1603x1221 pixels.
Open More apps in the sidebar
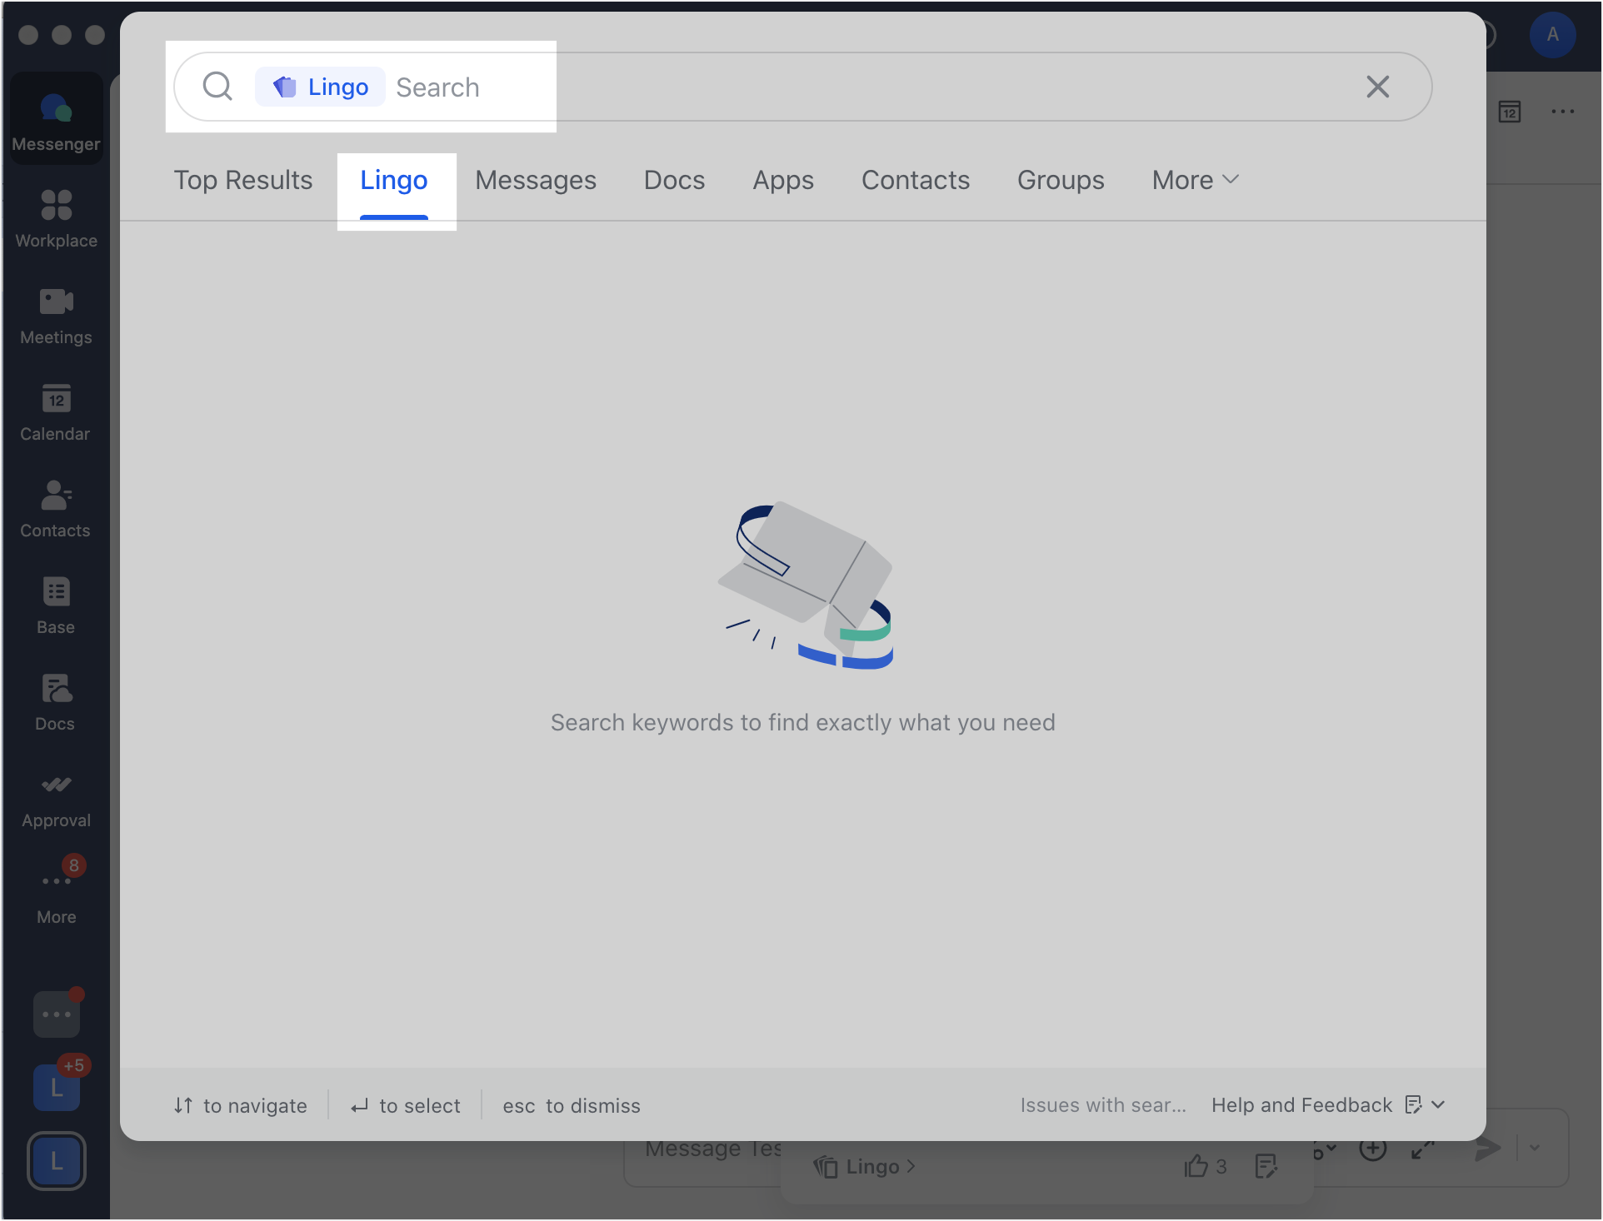tap(55, 894)
